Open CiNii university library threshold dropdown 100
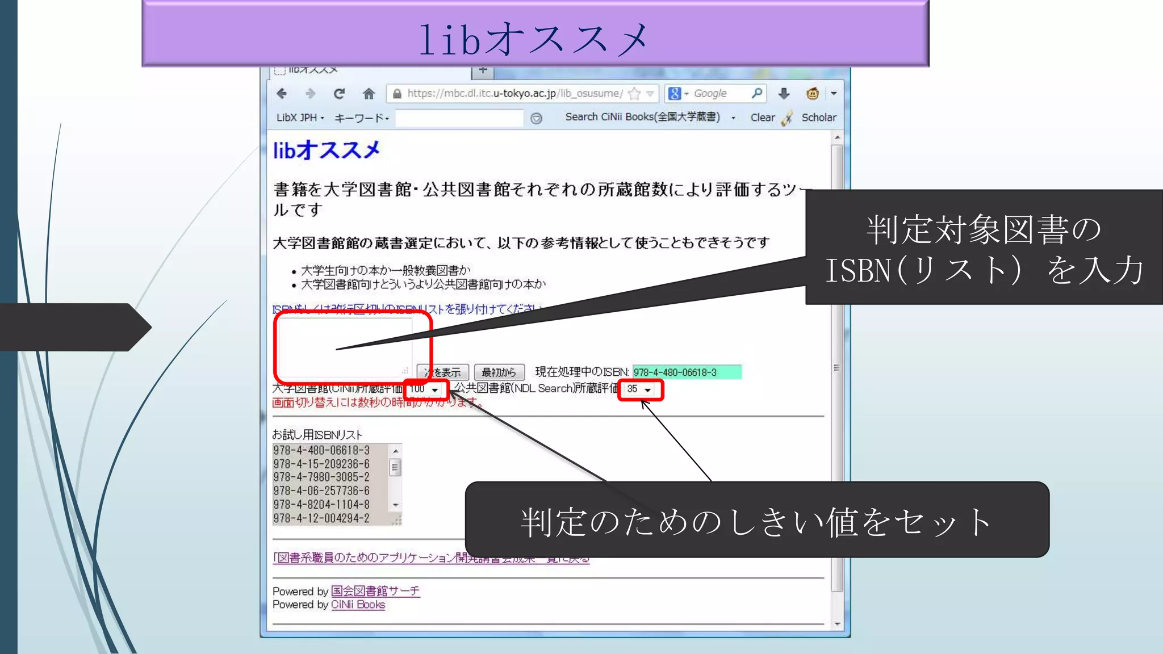 (425, 389)
